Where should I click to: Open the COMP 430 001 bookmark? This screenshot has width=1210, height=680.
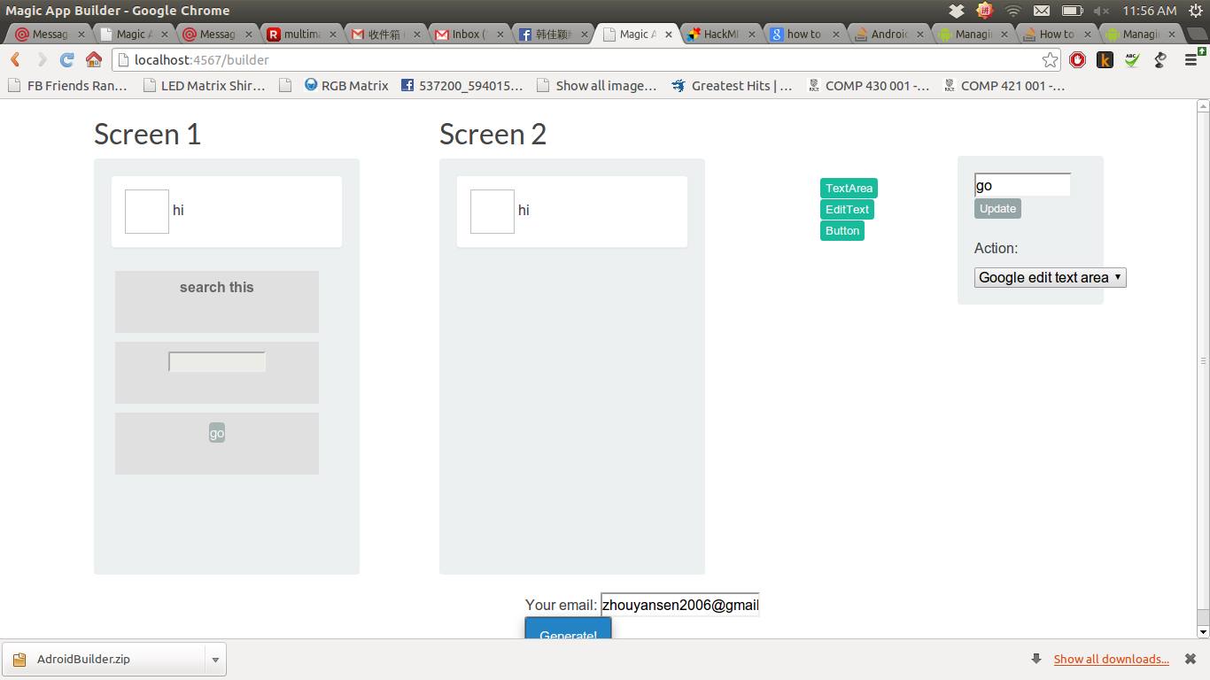click(868, 86)
